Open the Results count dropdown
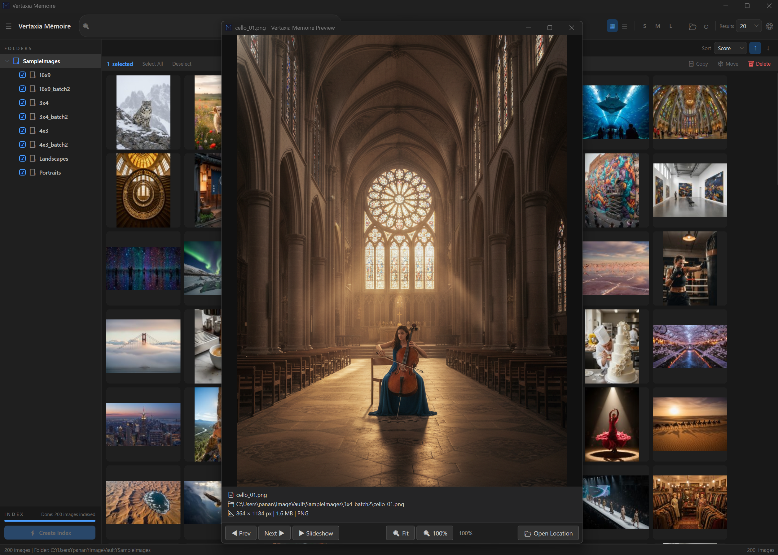Viewport: 778px width, 555px height. point(749,26)
